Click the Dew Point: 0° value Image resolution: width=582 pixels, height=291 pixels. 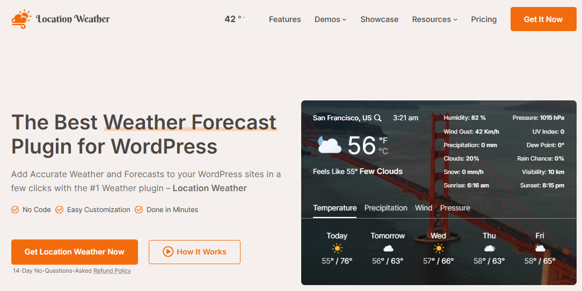[545, 145]
